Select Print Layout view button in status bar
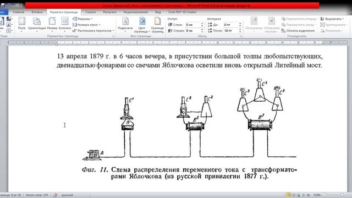The image size is (352, 198). pos(289,195)
